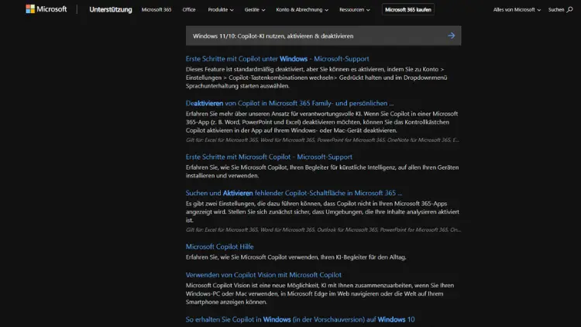Open 'Erste Schritte mit Copilot unter Windows' result

(x=277, y=59)
